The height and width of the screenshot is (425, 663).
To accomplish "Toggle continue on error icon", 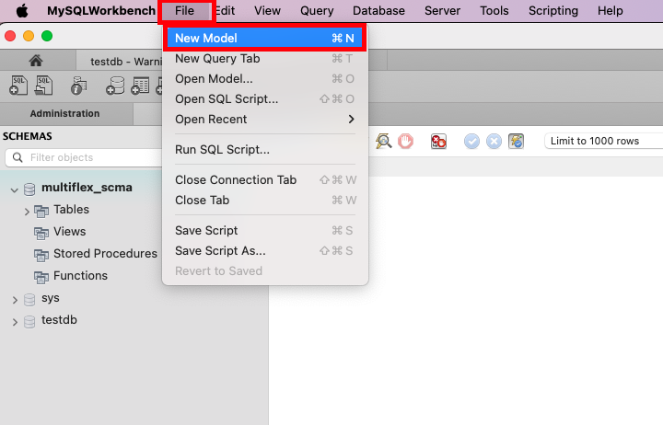I will click(x=438, y=141).
